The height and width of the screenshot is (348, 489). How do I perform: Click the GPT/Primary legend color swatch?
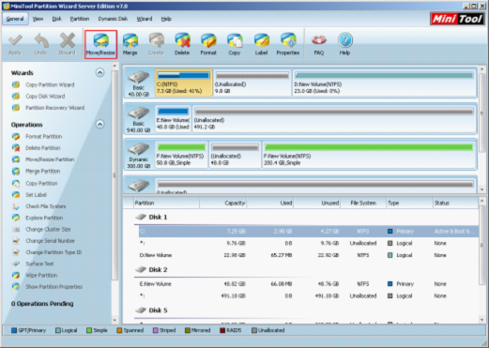coord(14,330)
